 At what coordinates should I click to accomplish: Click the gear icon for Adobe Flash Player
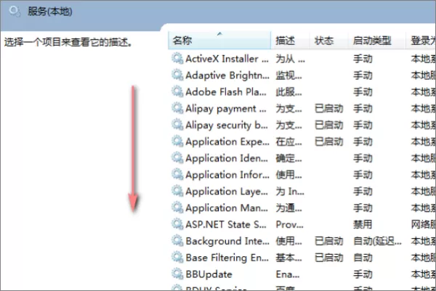(177, 91)
